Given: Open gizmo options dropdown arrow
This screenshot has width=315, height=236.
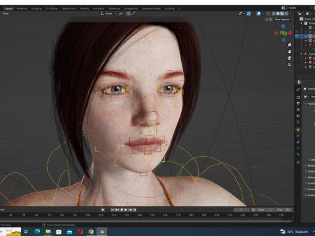Looking at the screenshot, I should click(253, 14).
